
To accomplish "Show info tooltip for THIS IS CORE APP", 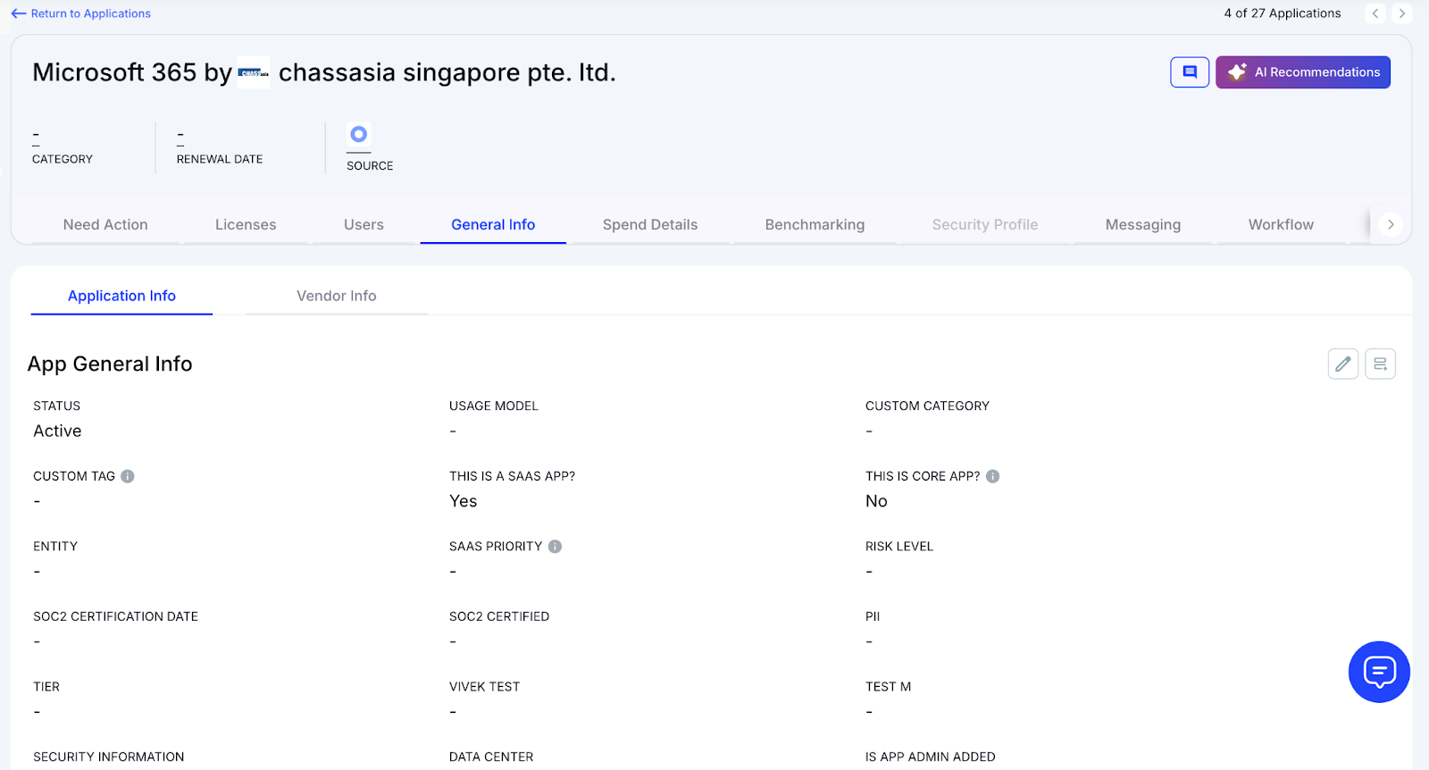I will [x=992, y=476].
